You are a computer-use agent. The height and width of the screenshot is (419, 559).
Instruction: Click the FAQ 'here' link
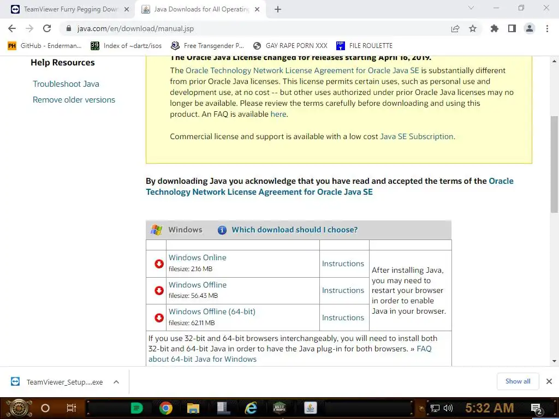click(x=278, y=114)
